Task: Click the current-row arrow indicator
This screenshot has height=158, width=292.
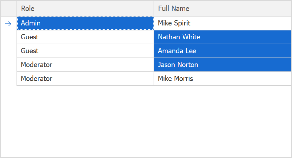Action: tap(9, 23)
